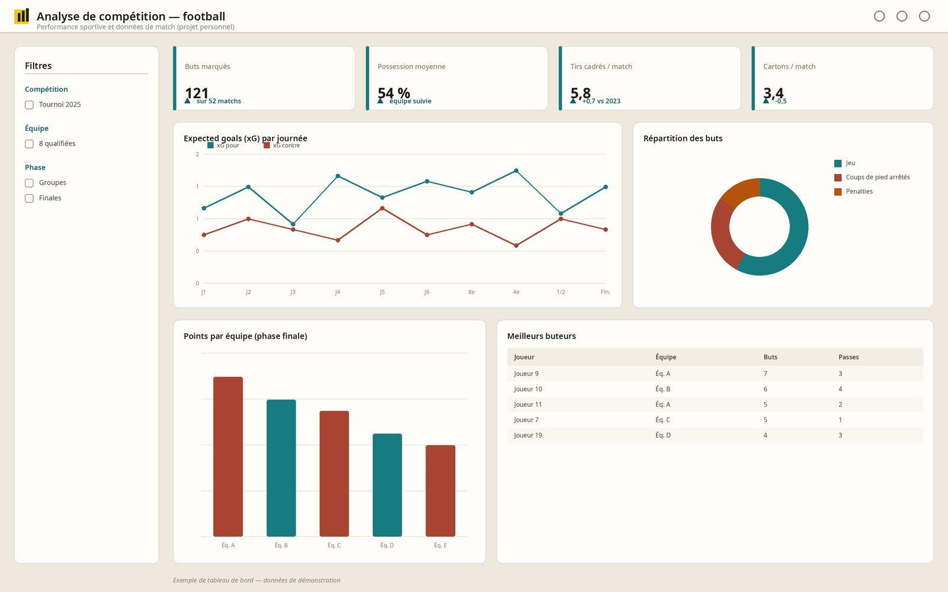
Task: Click the Compétition filter heading
Action: pyautogui.click(x=46, y=89)
